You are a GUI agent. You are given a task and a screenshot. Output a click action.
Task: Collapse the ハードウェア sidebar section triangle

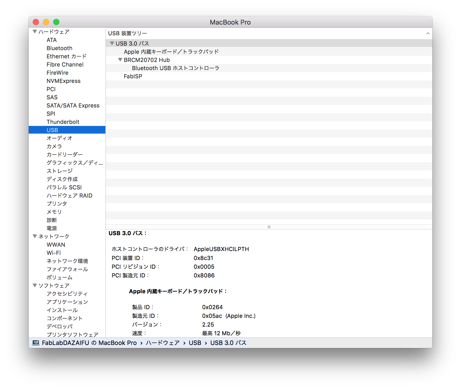(35, 31)
